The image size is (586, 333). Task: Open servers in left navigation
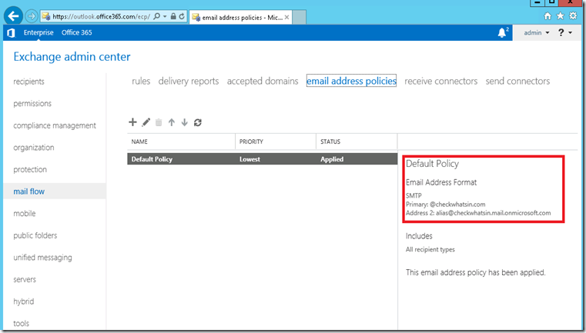[x=25, y=280]
